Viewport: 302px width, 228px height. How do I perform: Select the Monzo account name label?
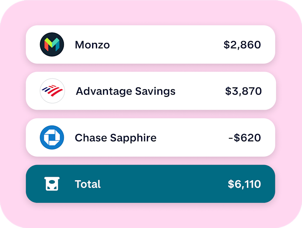pos(92,45)
